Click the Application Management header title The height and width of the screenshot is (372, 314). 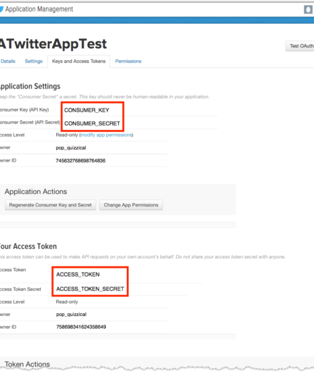click(x=39, y=9)
